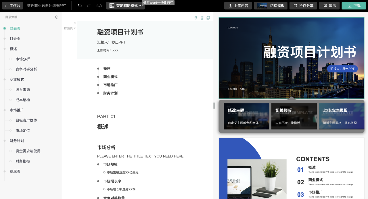Click the PART 01 label in the editor

[106, 117]
